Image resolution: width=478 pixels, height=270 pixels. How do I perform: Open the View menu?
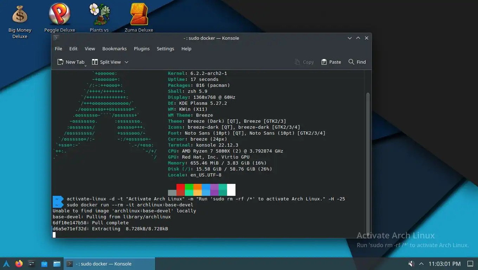click(90, 49)
